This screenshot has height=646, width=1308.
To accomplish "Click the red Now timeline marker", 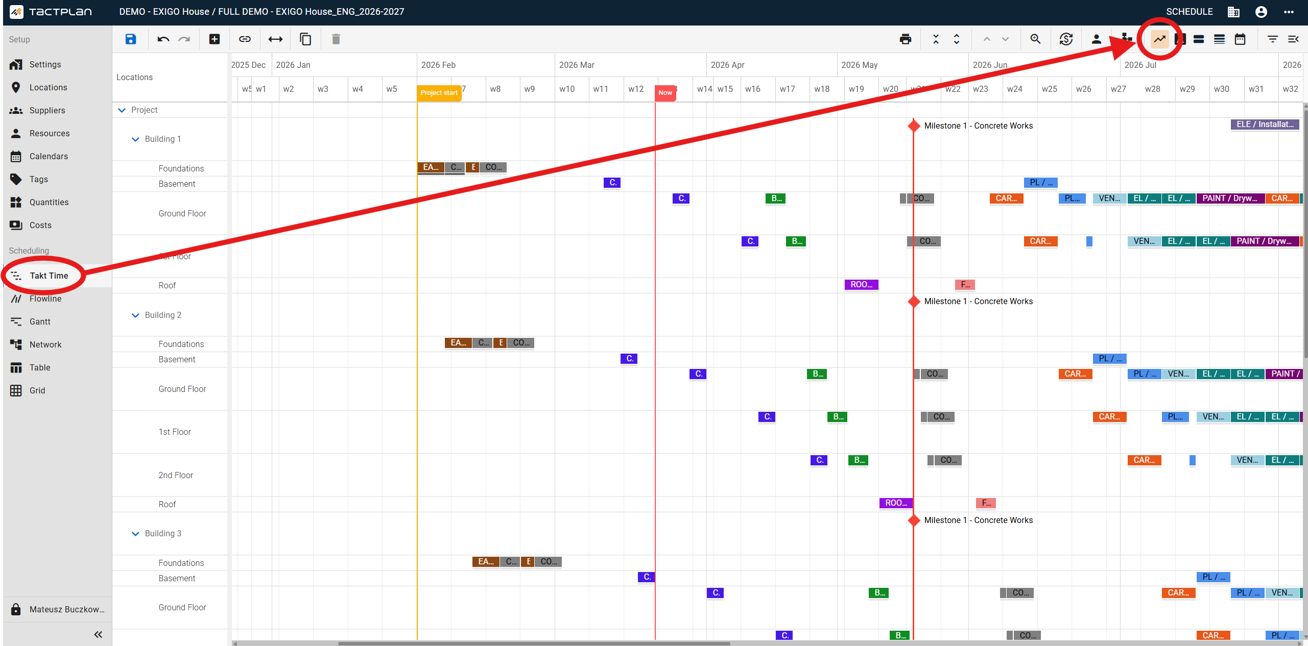I will coord(665,92).
